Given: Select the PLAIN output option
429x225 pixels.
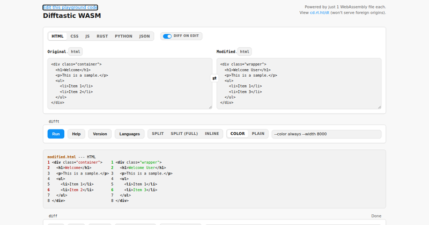Looking at the screenshot, I should [x=258, y=134].
